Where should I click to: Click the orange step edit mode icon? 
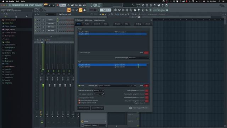tap(69, 10)
